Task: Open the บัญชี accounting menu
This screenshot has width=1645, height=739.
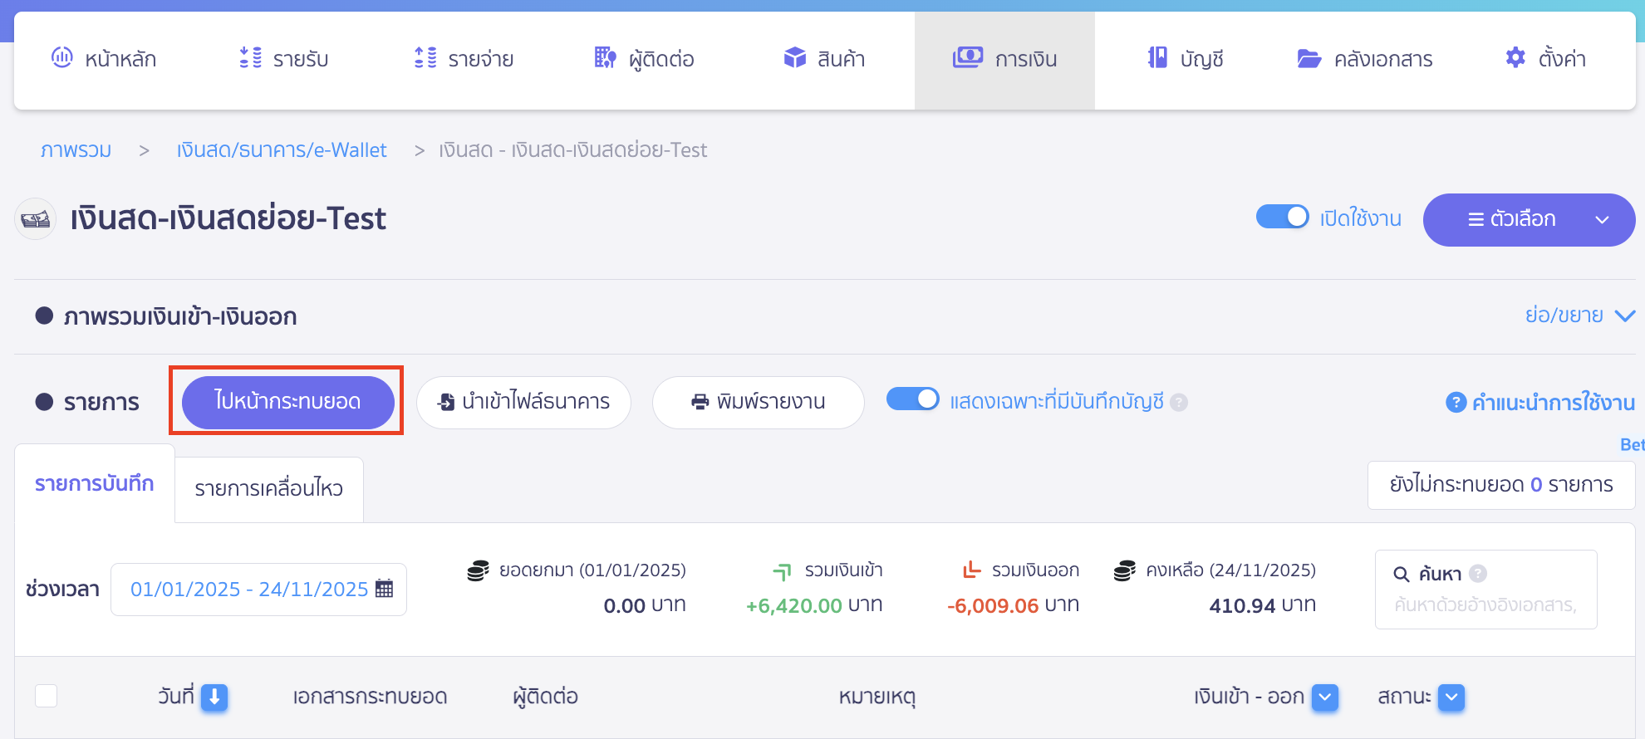Action: 1185,59
